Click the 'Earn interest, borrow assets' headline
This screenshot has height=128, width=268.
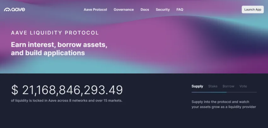pos(59,45)
